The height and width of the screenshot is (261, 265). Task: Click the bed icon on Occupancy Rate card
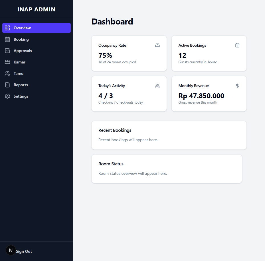pos(157,45)
